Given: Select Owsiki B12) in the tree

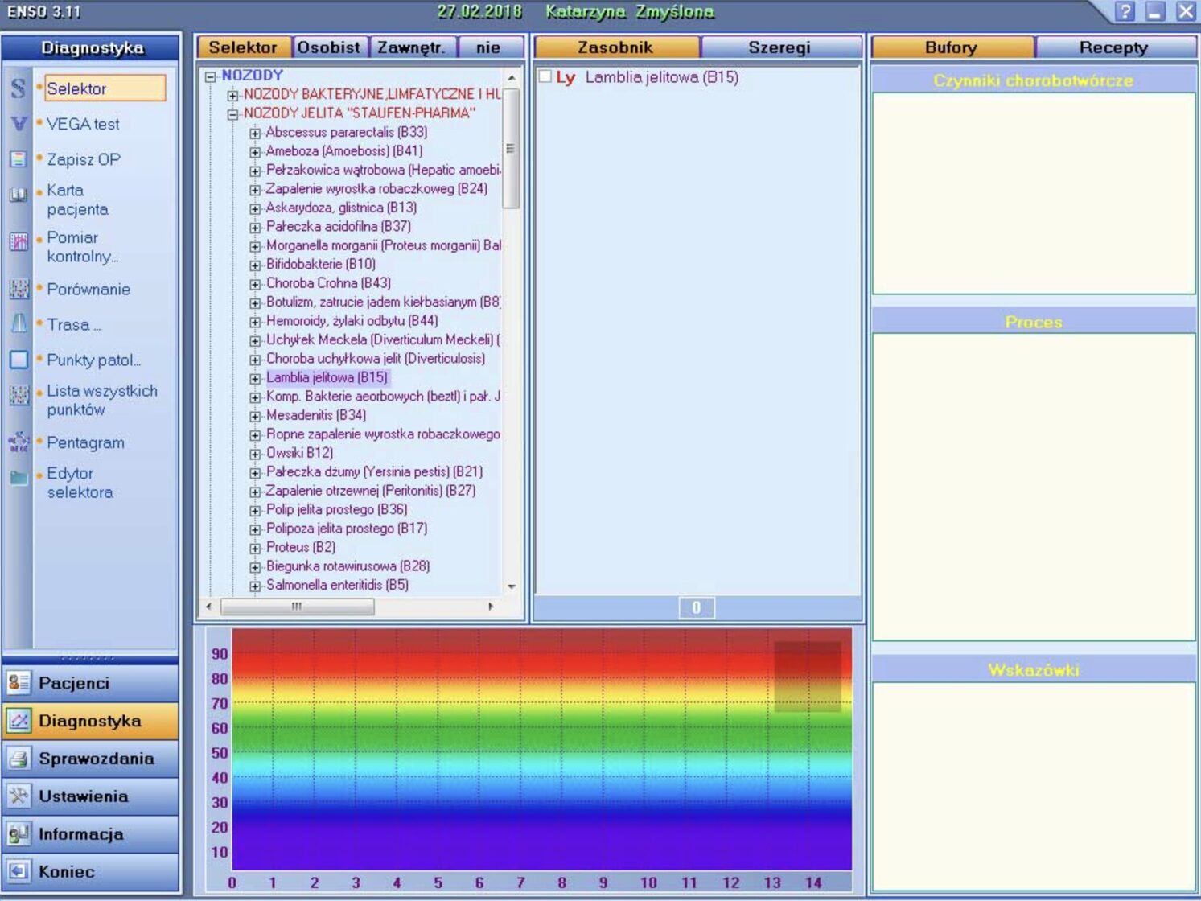Looking at the screenshot, I should pyautogui.click(x=299, y=453).
